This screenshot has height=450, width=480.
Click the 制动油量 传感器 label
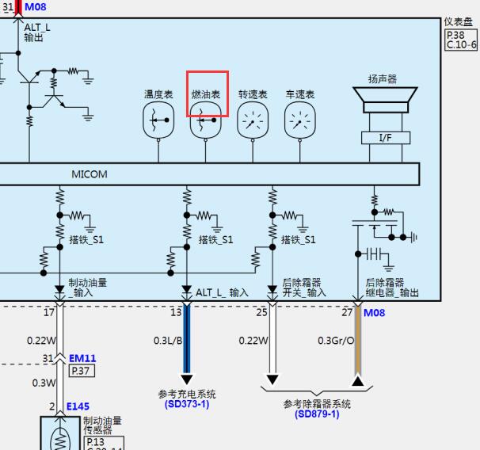tap(102, 425)
